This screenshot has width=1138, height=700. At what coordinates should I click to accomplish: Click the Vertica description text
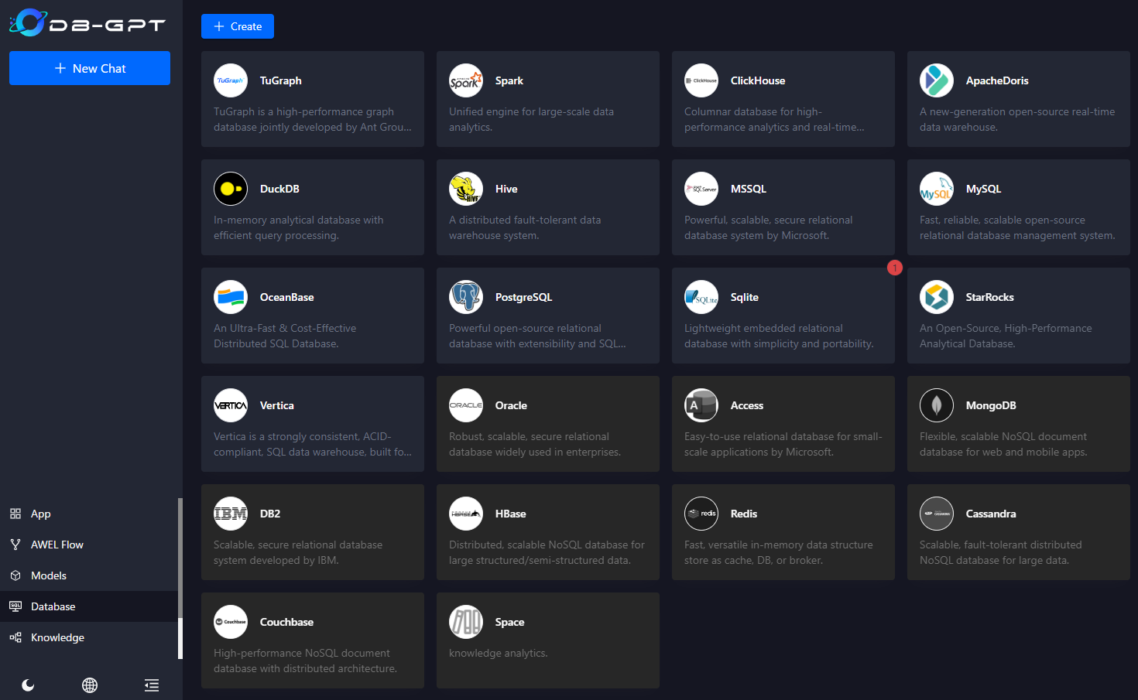click(x=313, y=444)
